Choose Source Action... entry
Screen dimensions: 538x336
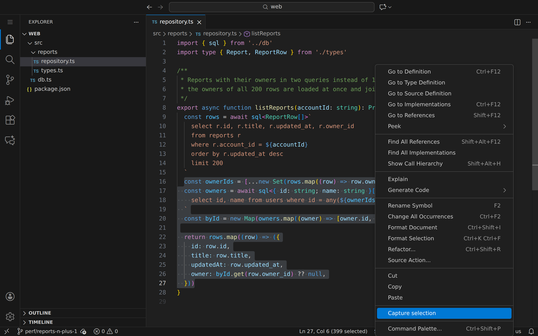point(444,260)
